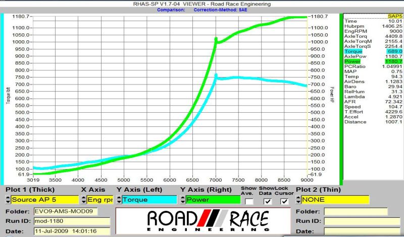Image resolution: width=404 pixels, height=237 pixels.
Task: Click the cyan Torque row in data panel
Action: tap(373, 51)
